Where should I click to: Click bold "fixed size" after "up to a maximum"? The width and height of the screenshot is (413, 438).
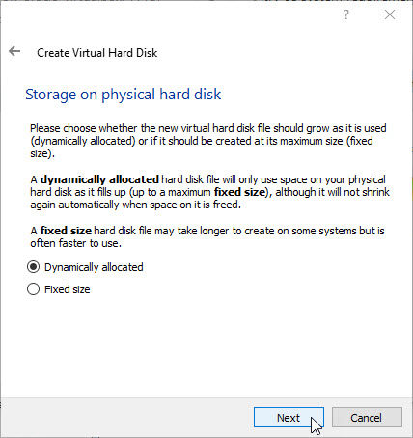pyautogui.click(x=239, y=192)
